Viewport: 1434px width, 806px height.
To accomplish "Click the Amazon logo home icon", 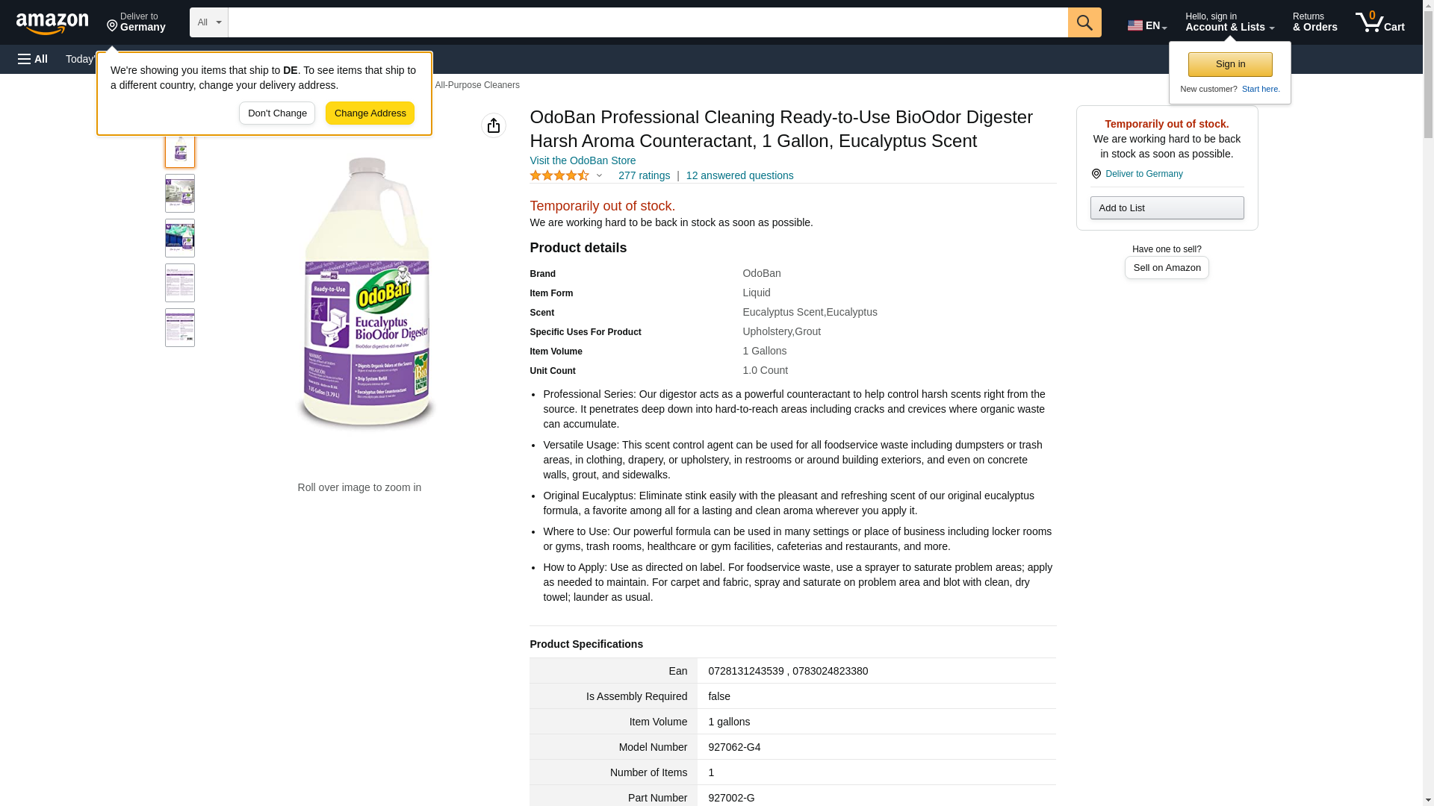I will (x=52, y=23).
